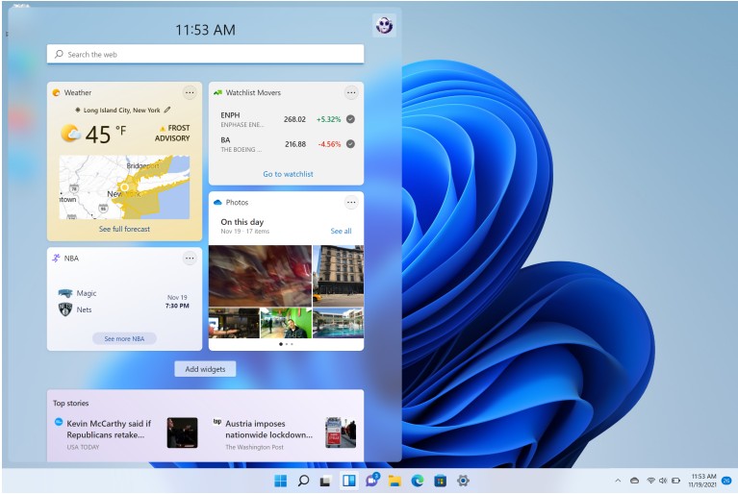Open the weather map thumbnail
Viewport: 738px width, 494px height.
pos(124,187)
